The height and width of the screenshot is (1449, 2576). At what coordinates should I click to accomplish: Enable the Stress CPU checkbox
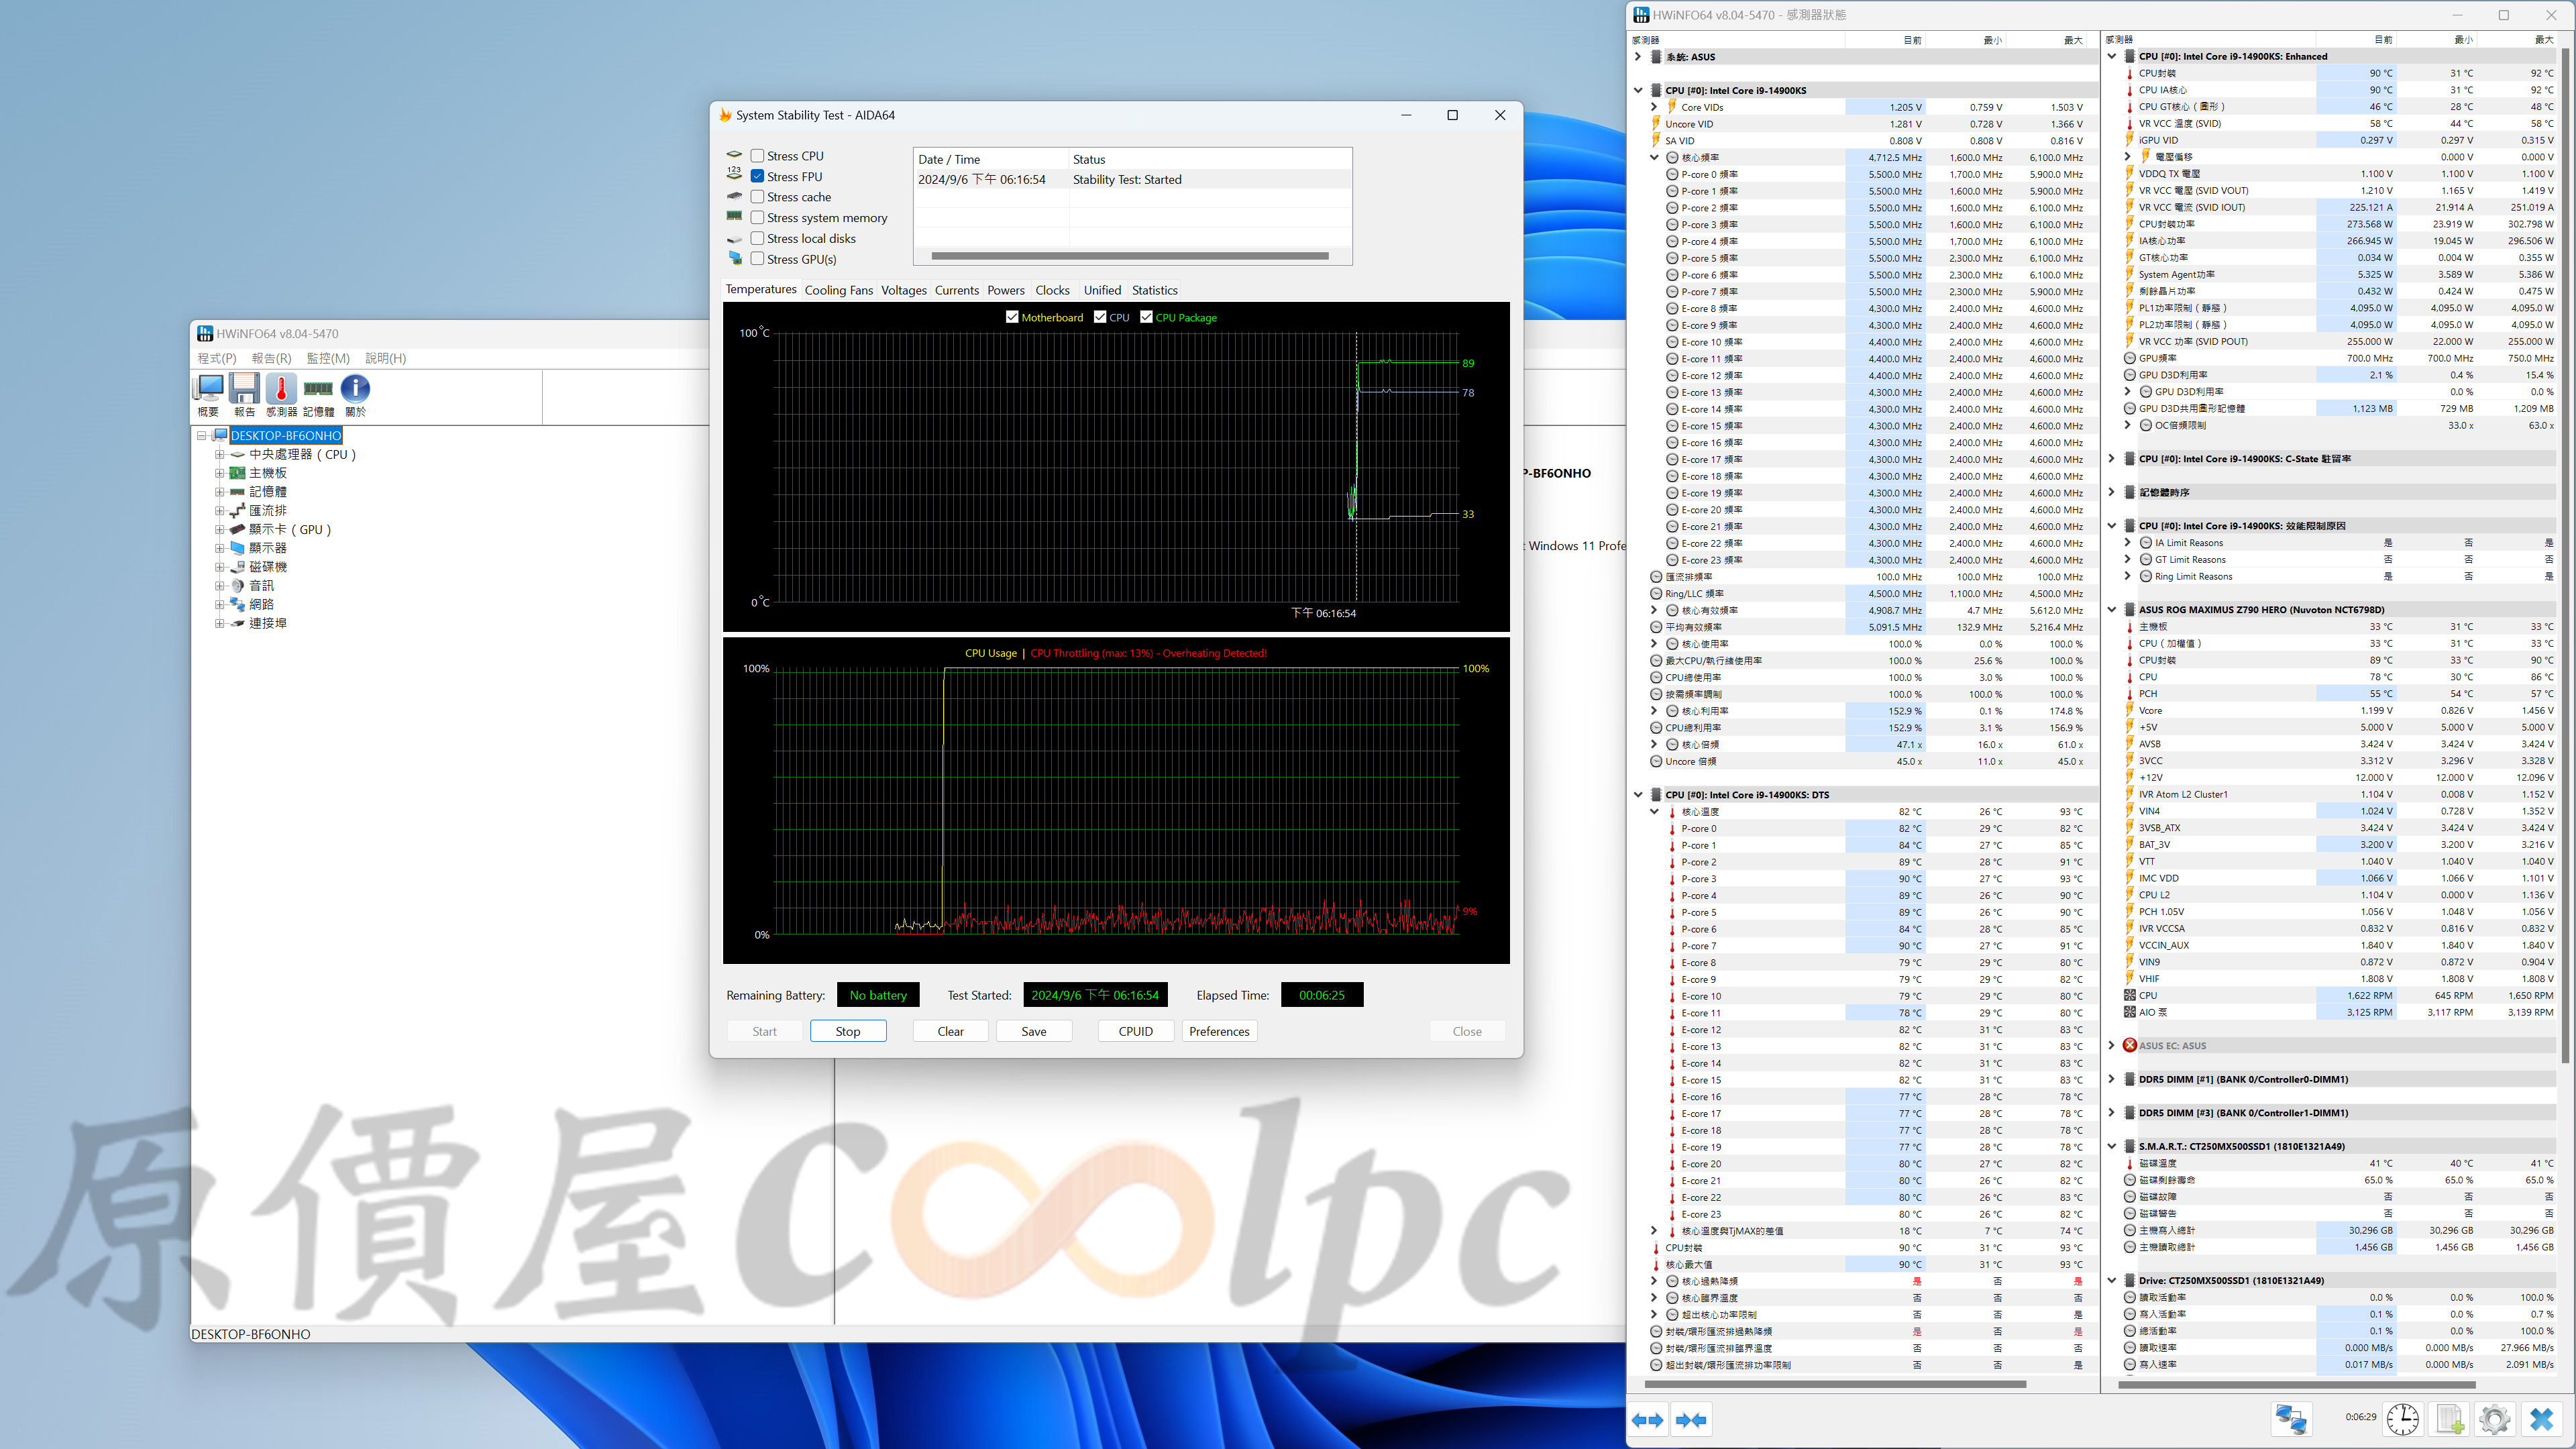coord(758,156)
